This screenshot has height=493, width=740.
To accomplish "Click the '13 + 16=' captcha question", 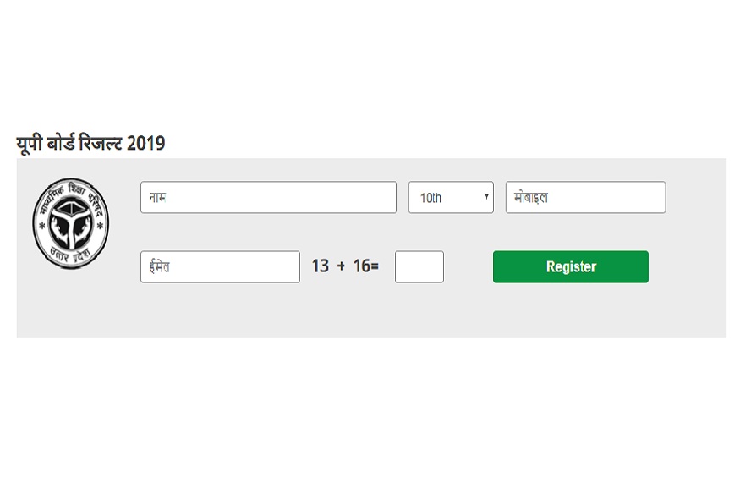I will [345, 266].
